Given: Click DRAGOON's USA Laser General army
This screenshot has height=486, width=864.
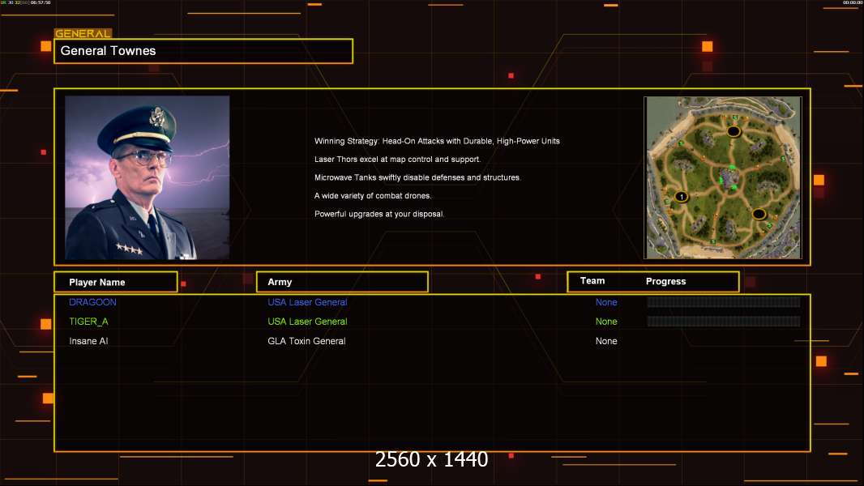Looking at the screenshot, I should (307, 302).
